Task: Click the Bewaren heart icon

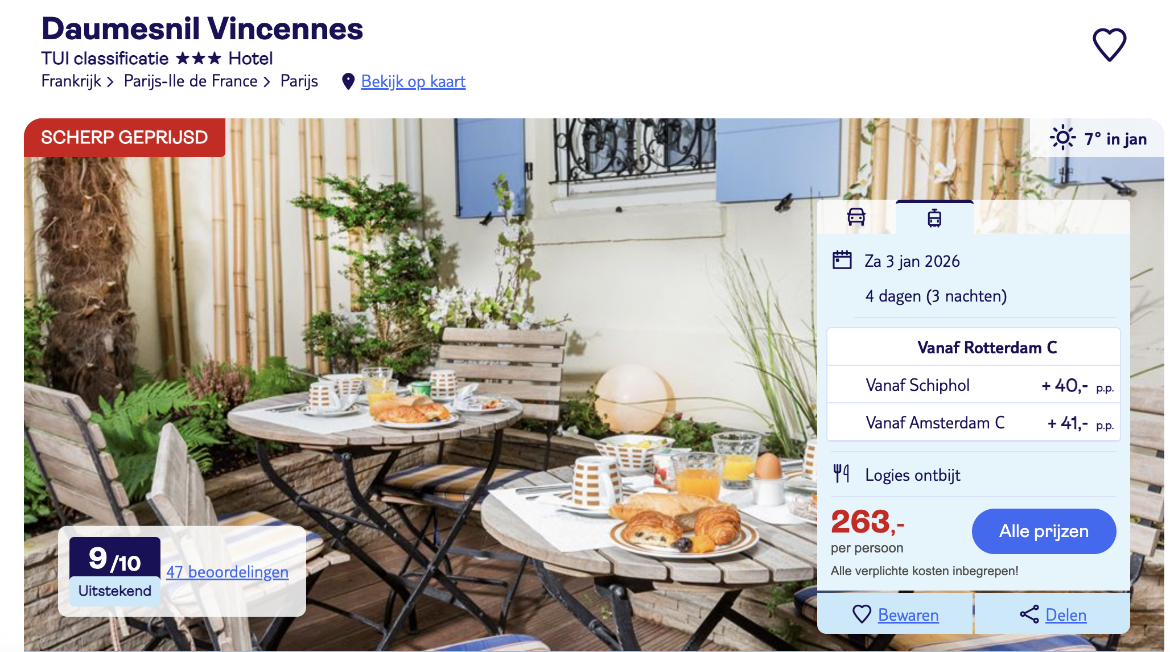Action: [x=862, y=614]
